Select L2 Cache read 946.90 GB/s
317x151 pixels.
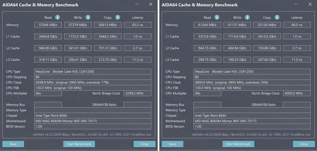point(48,48)
